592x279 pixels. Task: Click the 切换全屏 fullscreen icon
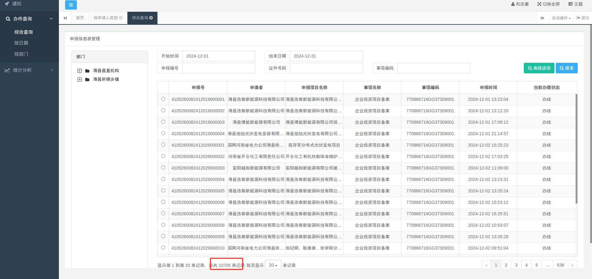(x=539, y=4)
